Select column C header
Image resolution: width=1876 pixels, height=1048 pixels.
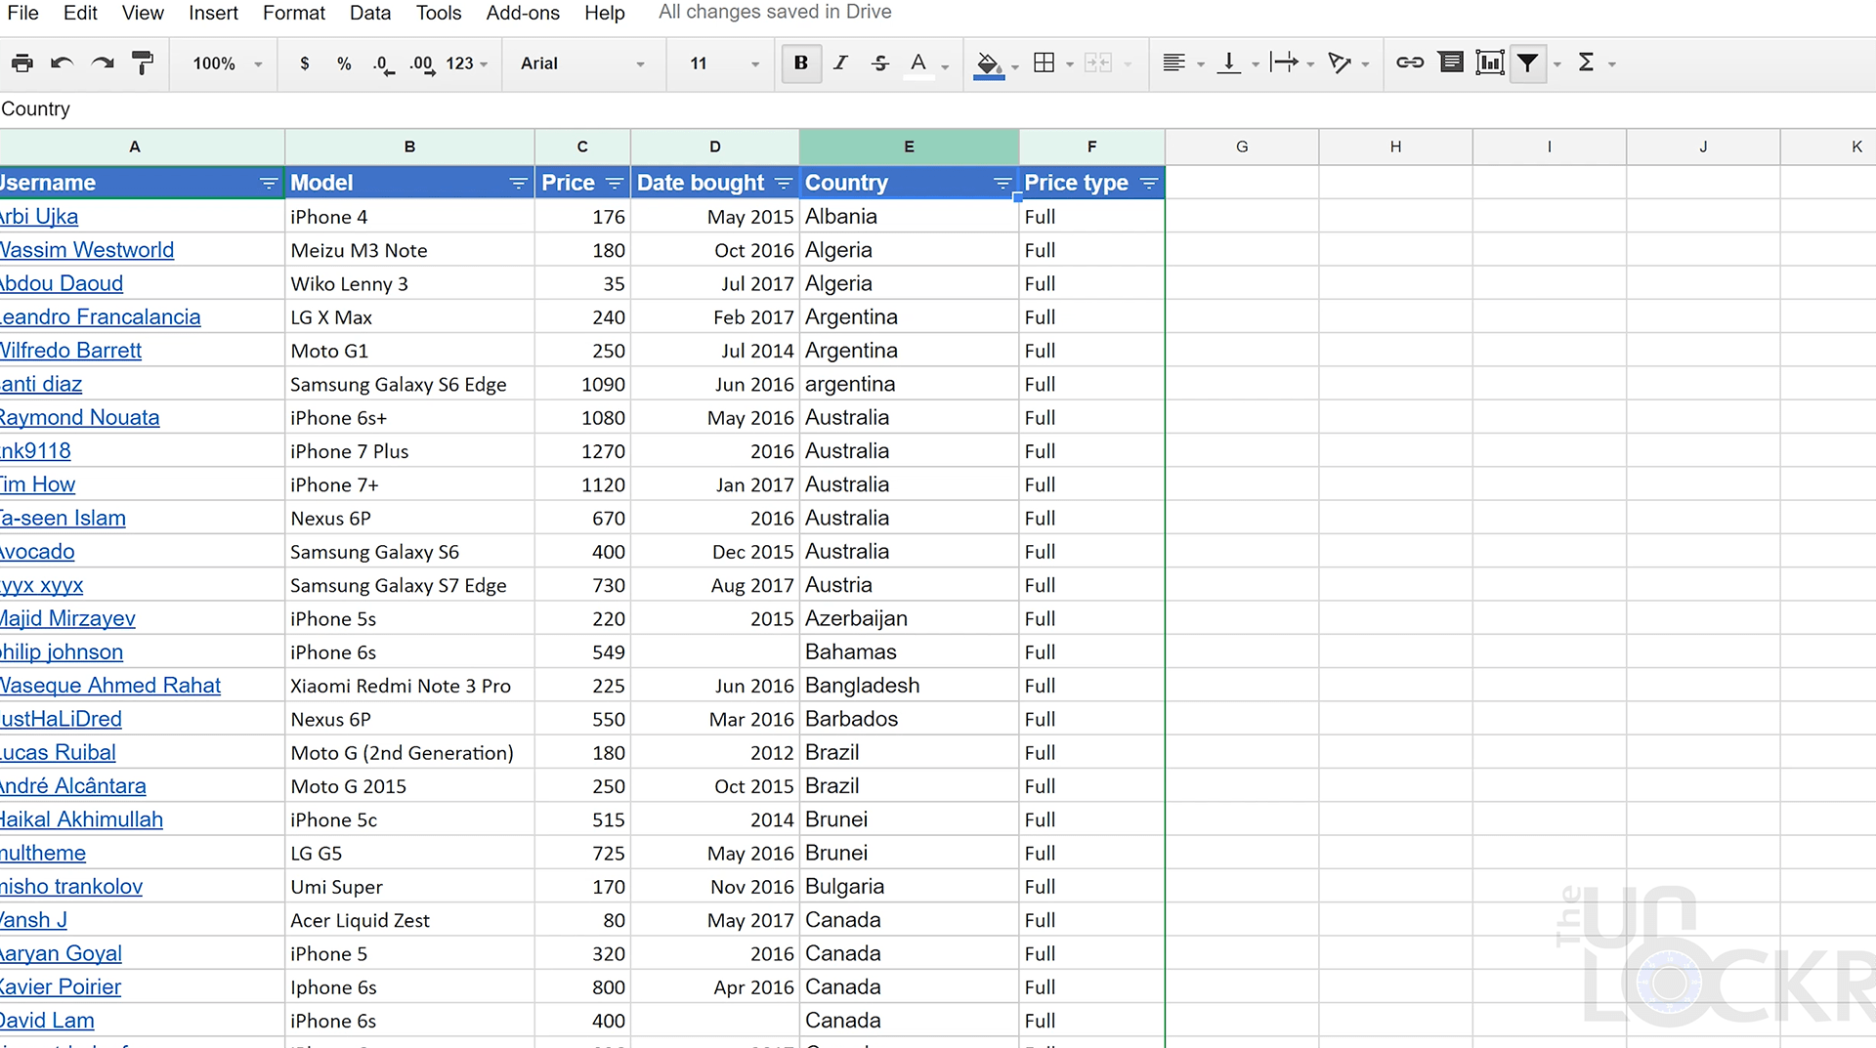click(582, 147)
